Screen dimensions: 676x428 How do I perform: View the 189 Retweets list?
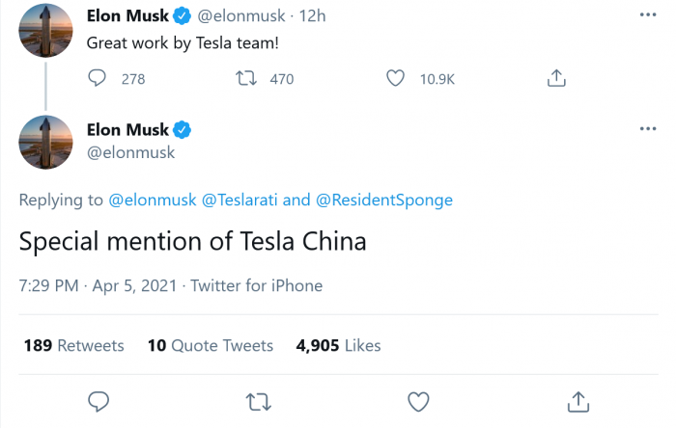(71, 345)
